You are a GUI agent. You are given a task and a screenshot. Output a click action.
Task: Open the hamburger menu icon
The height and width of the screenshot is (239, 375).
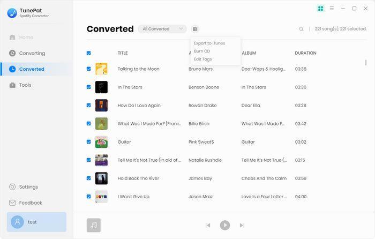[x=332, y=9]
